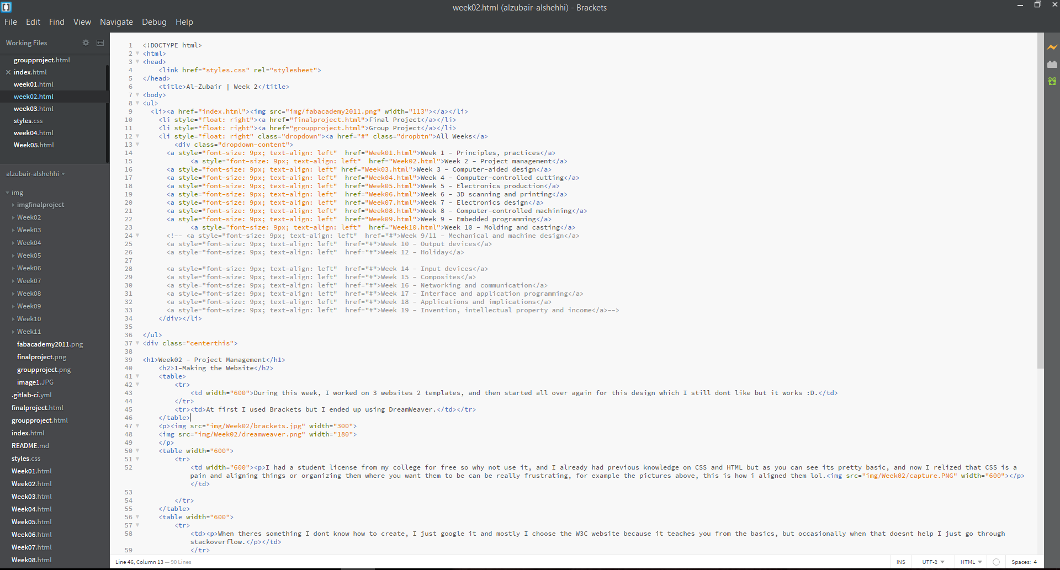This screenshot has width=1060, height=570.
Task: Open the Find menu
Action: [56, 22]
